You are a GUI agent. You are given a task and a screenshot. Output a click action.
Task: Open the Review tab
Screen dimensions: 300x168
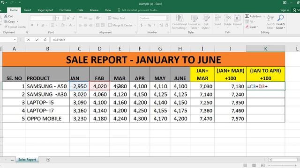pyautogui.click(x=94, y=10)
